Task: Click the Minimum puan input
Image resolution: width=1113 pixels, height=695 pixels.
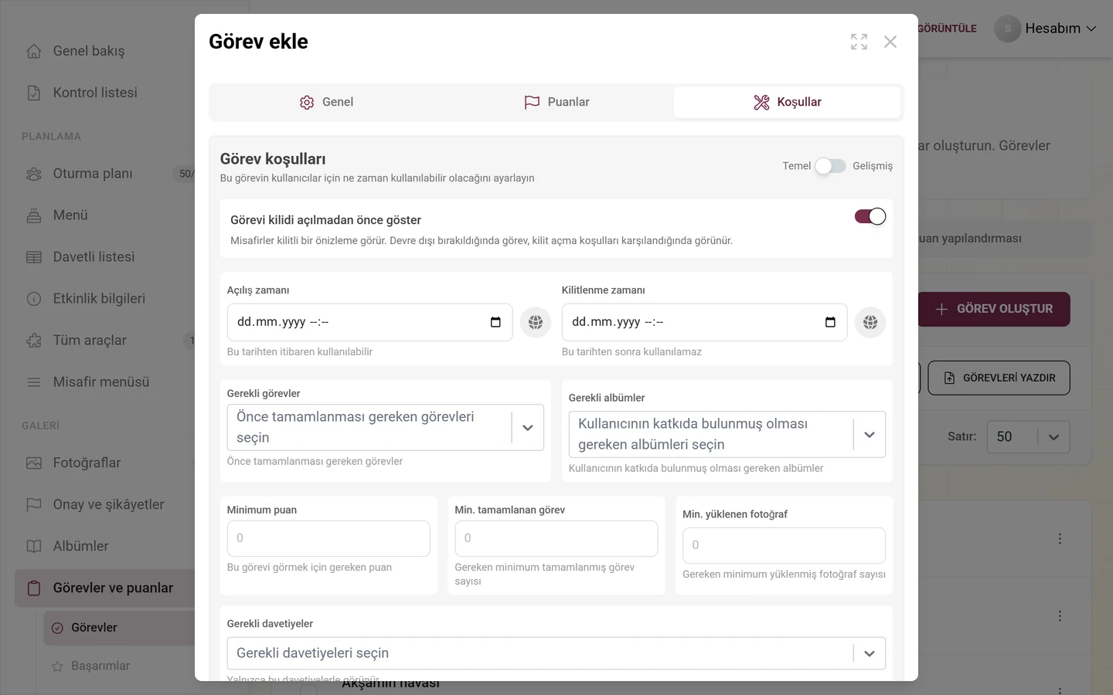Action: click(328, 538)
